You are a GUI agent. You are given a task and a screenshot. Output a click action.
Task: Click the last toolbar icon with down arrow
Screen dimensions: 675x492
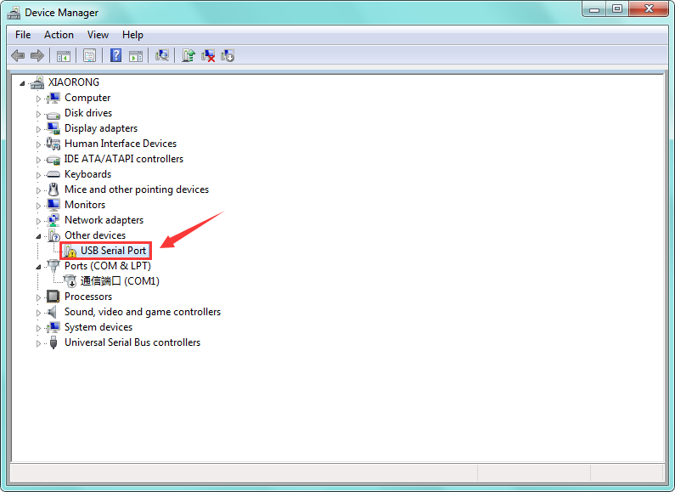point(228,55)
